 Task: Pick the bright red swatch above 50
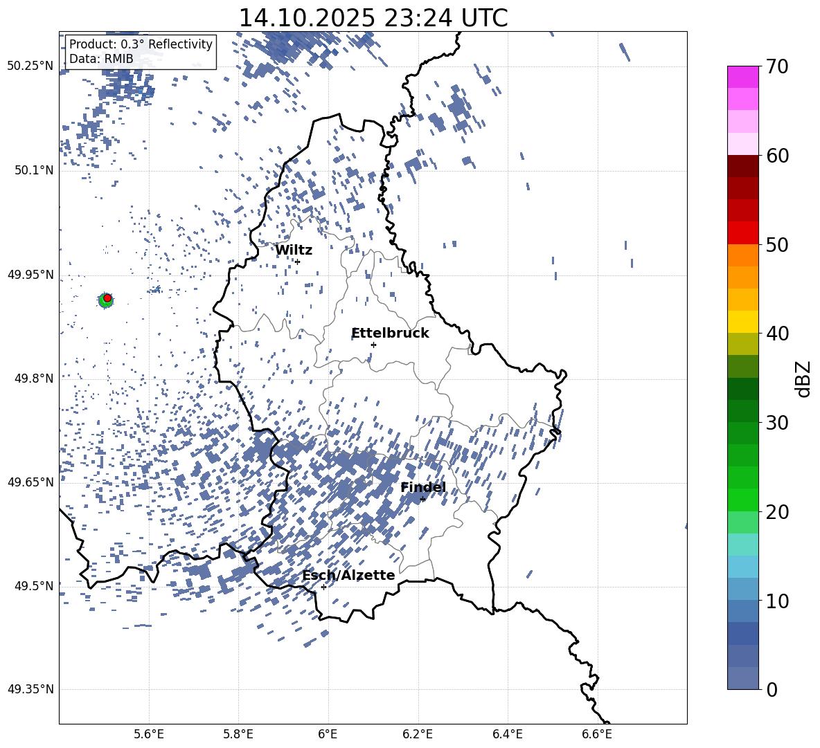pos(742,233)
